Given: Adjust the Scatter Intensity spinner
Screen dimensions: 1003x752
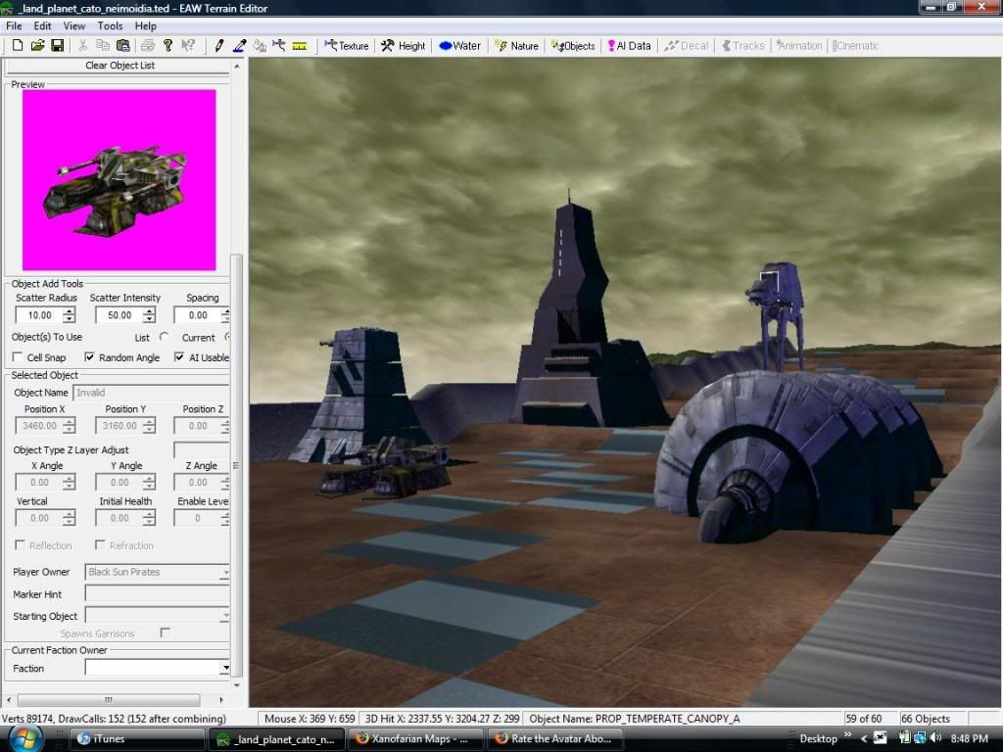Looking at the screenshot, I should (x=149, y=314).
